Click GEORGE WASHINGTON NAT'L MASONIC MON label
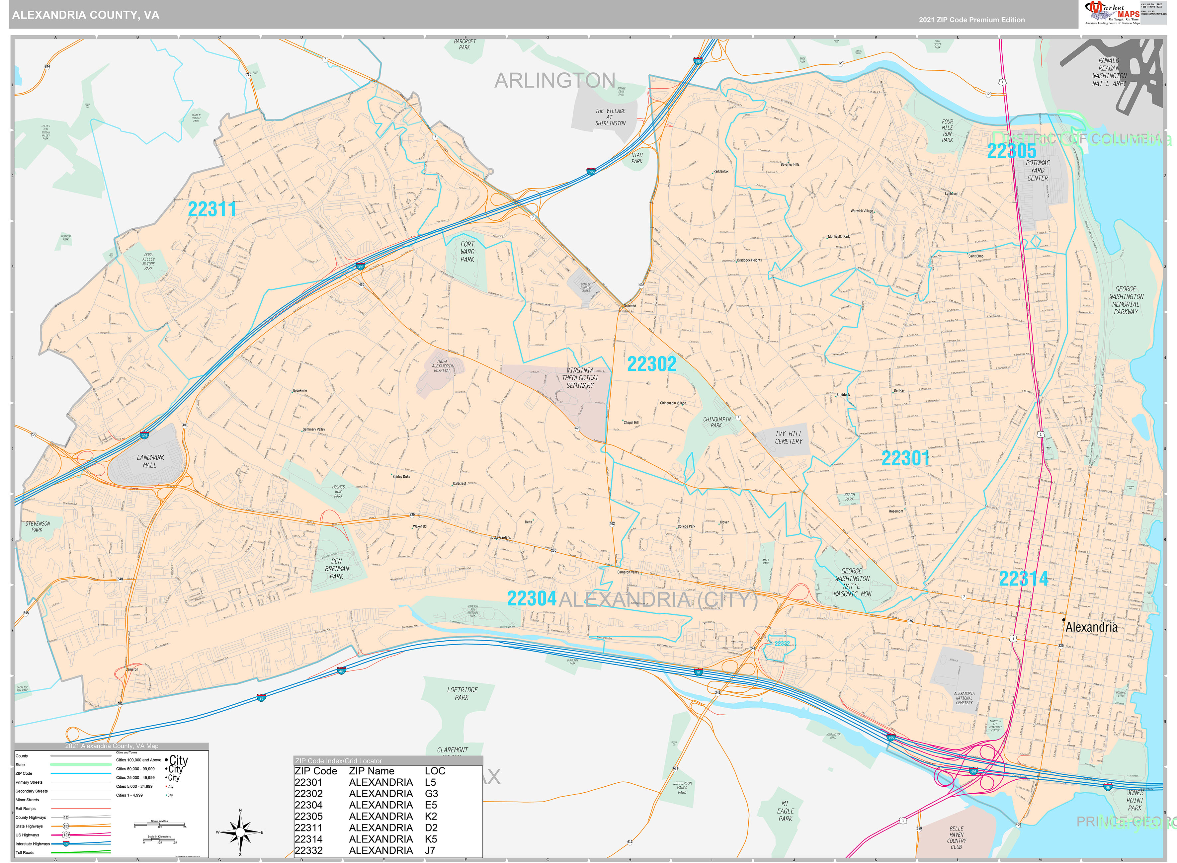1177x863 pixels. [852, 583]
